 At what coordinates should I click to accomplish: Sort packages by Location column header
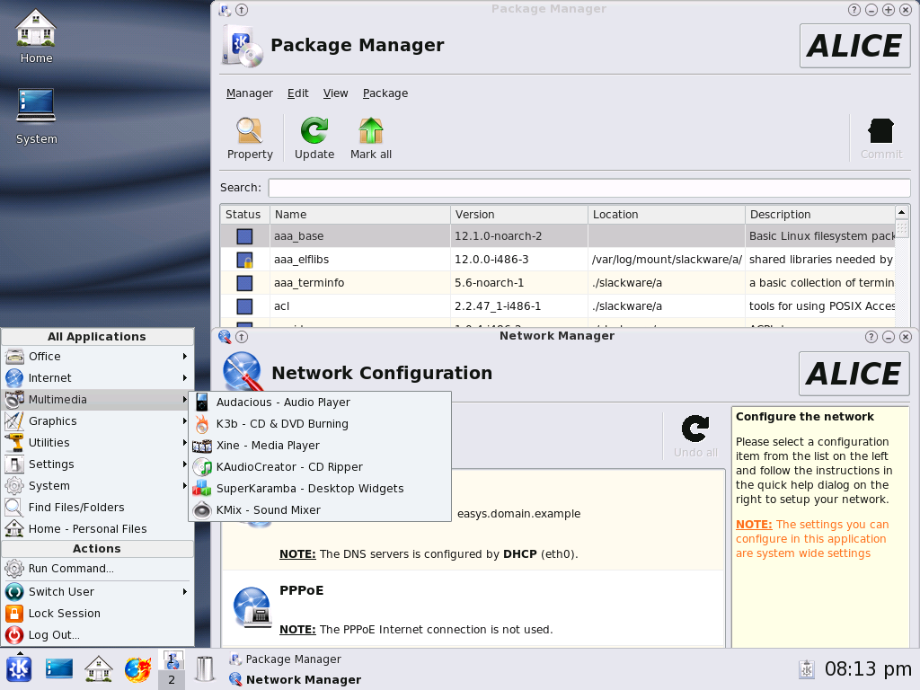(x=666, y=214)
